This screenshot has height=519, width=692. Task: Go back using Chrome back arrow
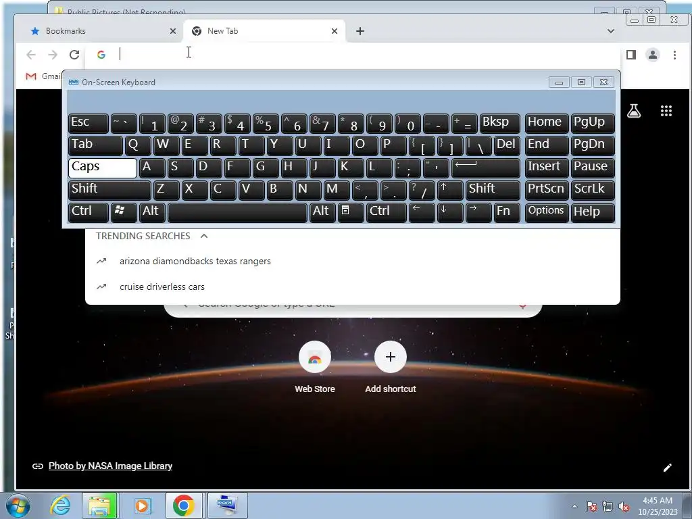tap(31, 55)
